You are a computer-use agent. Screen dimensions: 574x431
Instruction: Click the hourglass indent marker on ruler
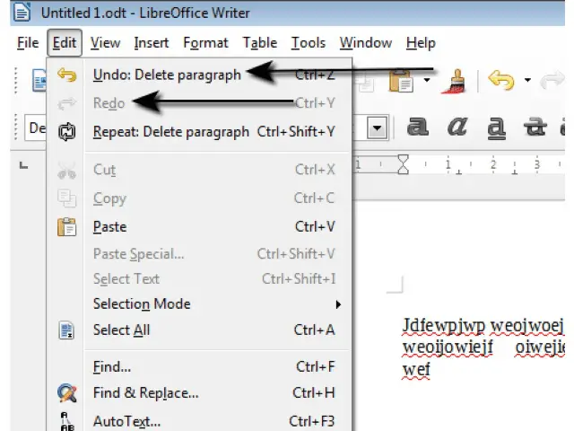click(x=403, y=164)
